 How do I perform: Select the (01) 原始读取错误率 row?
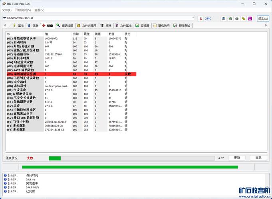click(x=71, y=38)
